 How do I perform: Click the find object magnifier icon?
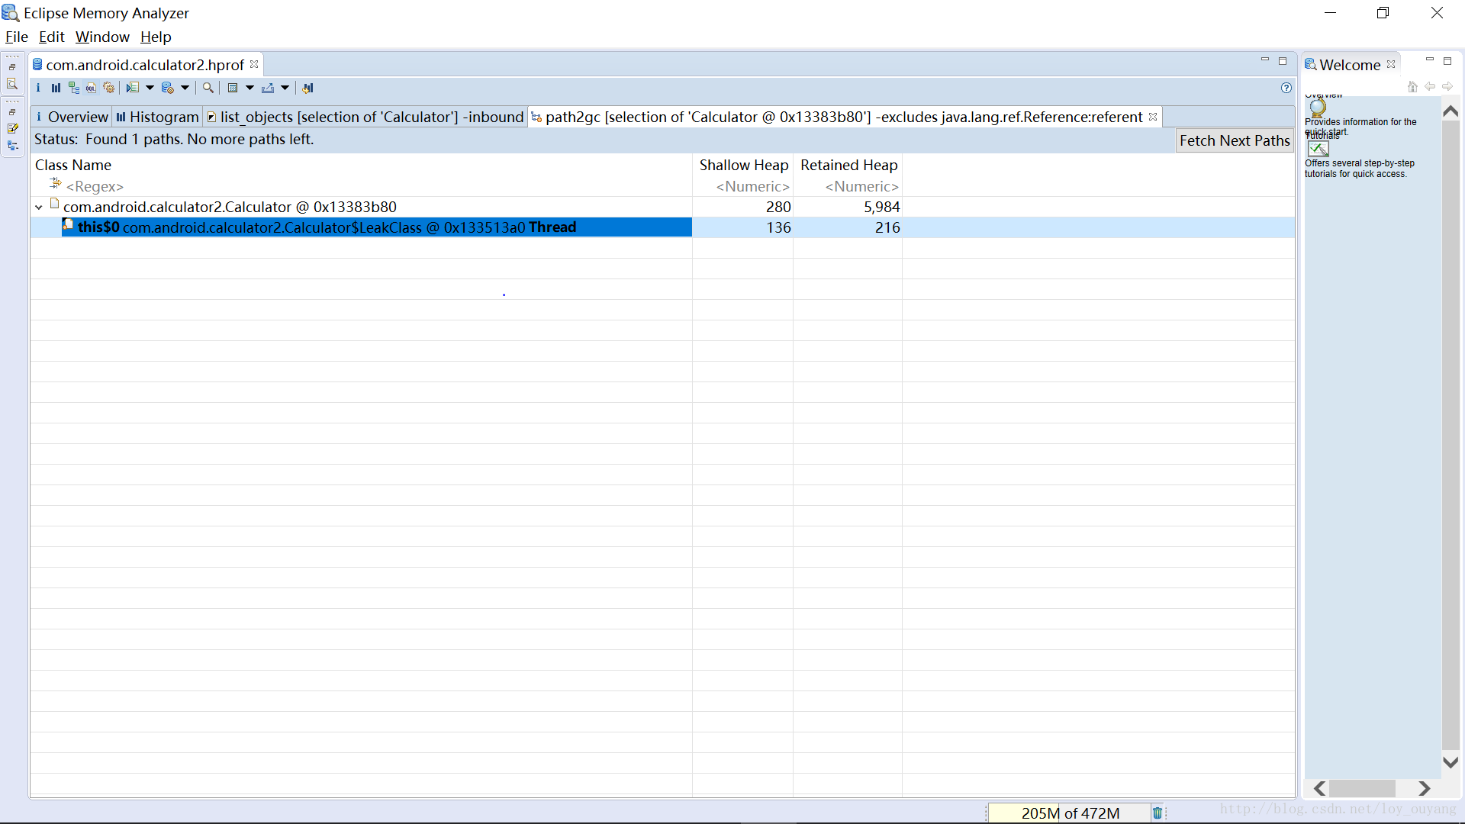208,88
